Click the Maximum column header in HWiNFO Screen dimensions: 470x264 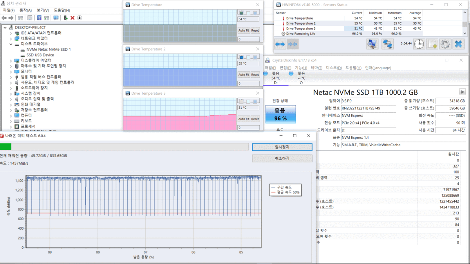394,13
